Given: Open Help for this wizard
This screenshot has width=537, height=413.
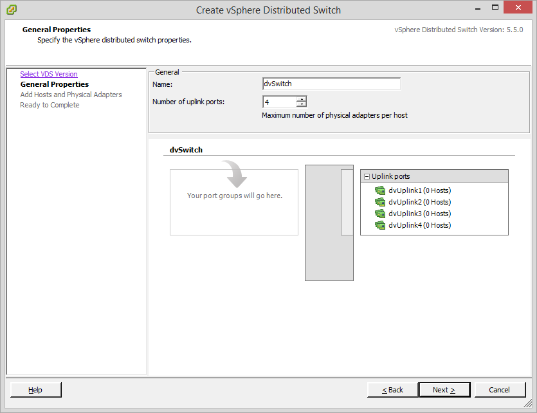Looking at the screenshot, I should pyautogui.click(x=35, y=390).
